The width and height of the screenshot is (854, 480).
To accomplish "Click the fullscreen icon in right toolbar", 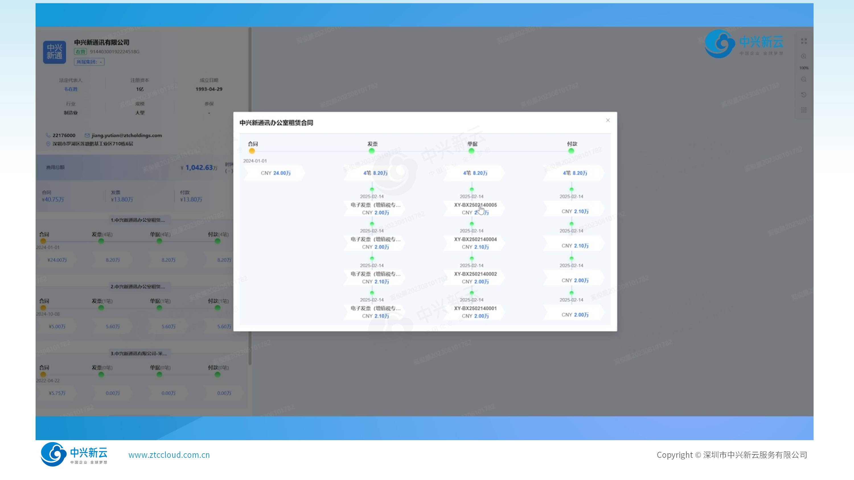I will 804,41.
